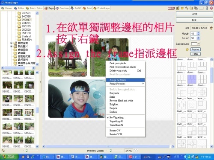
Task: Click the thumbnail size slider handle
Action: click(x=27, y=150)
